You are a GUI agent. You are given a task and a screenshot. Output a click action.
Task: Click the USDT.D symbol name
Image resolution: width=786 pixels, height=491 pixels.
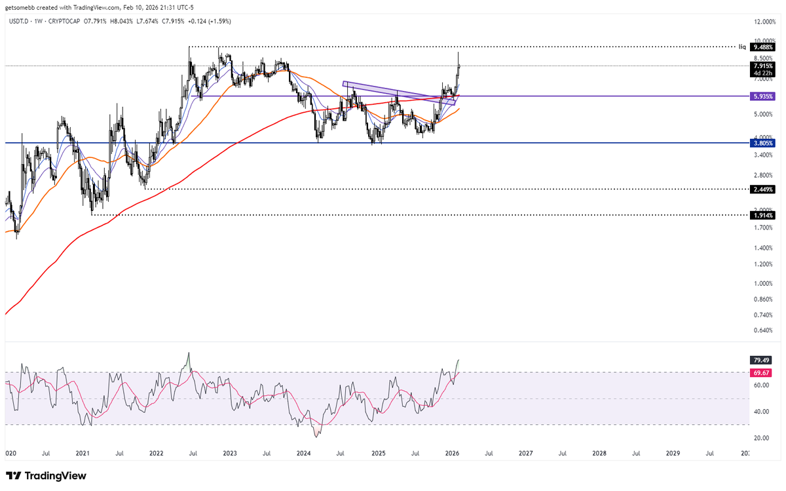coord(18,21)
